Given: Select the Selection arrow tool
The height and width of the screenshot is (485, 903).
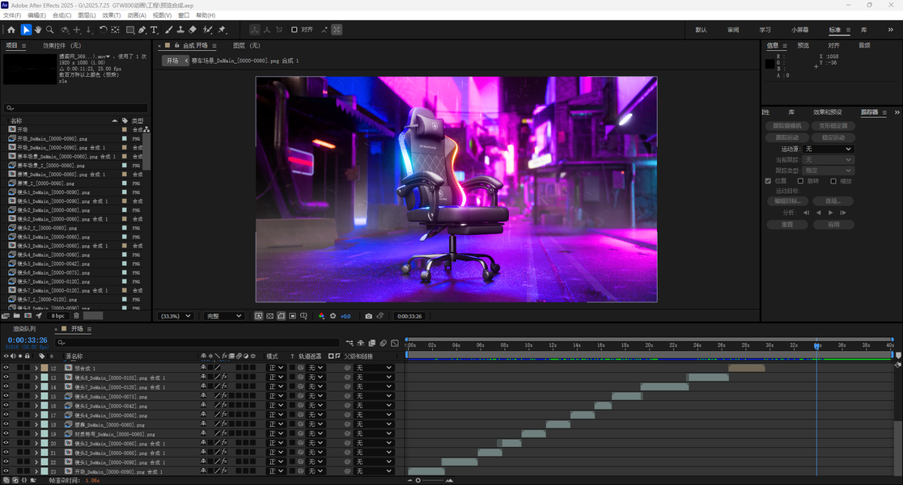Looking at the screenshot, I should pyautogui.click(x=26, y=29).
